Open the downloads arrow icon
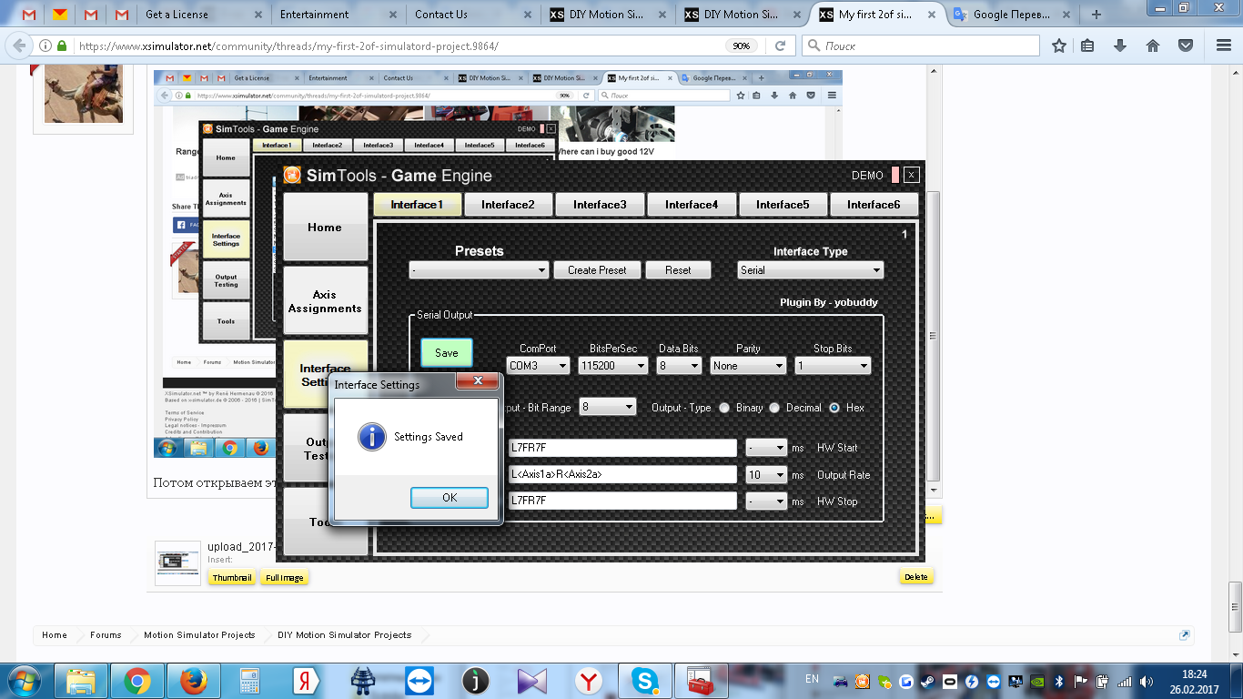 pos(1120,46)
